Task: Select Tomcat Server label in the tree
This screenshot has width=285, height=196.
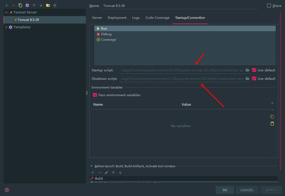Action: [x=25, y=12]
